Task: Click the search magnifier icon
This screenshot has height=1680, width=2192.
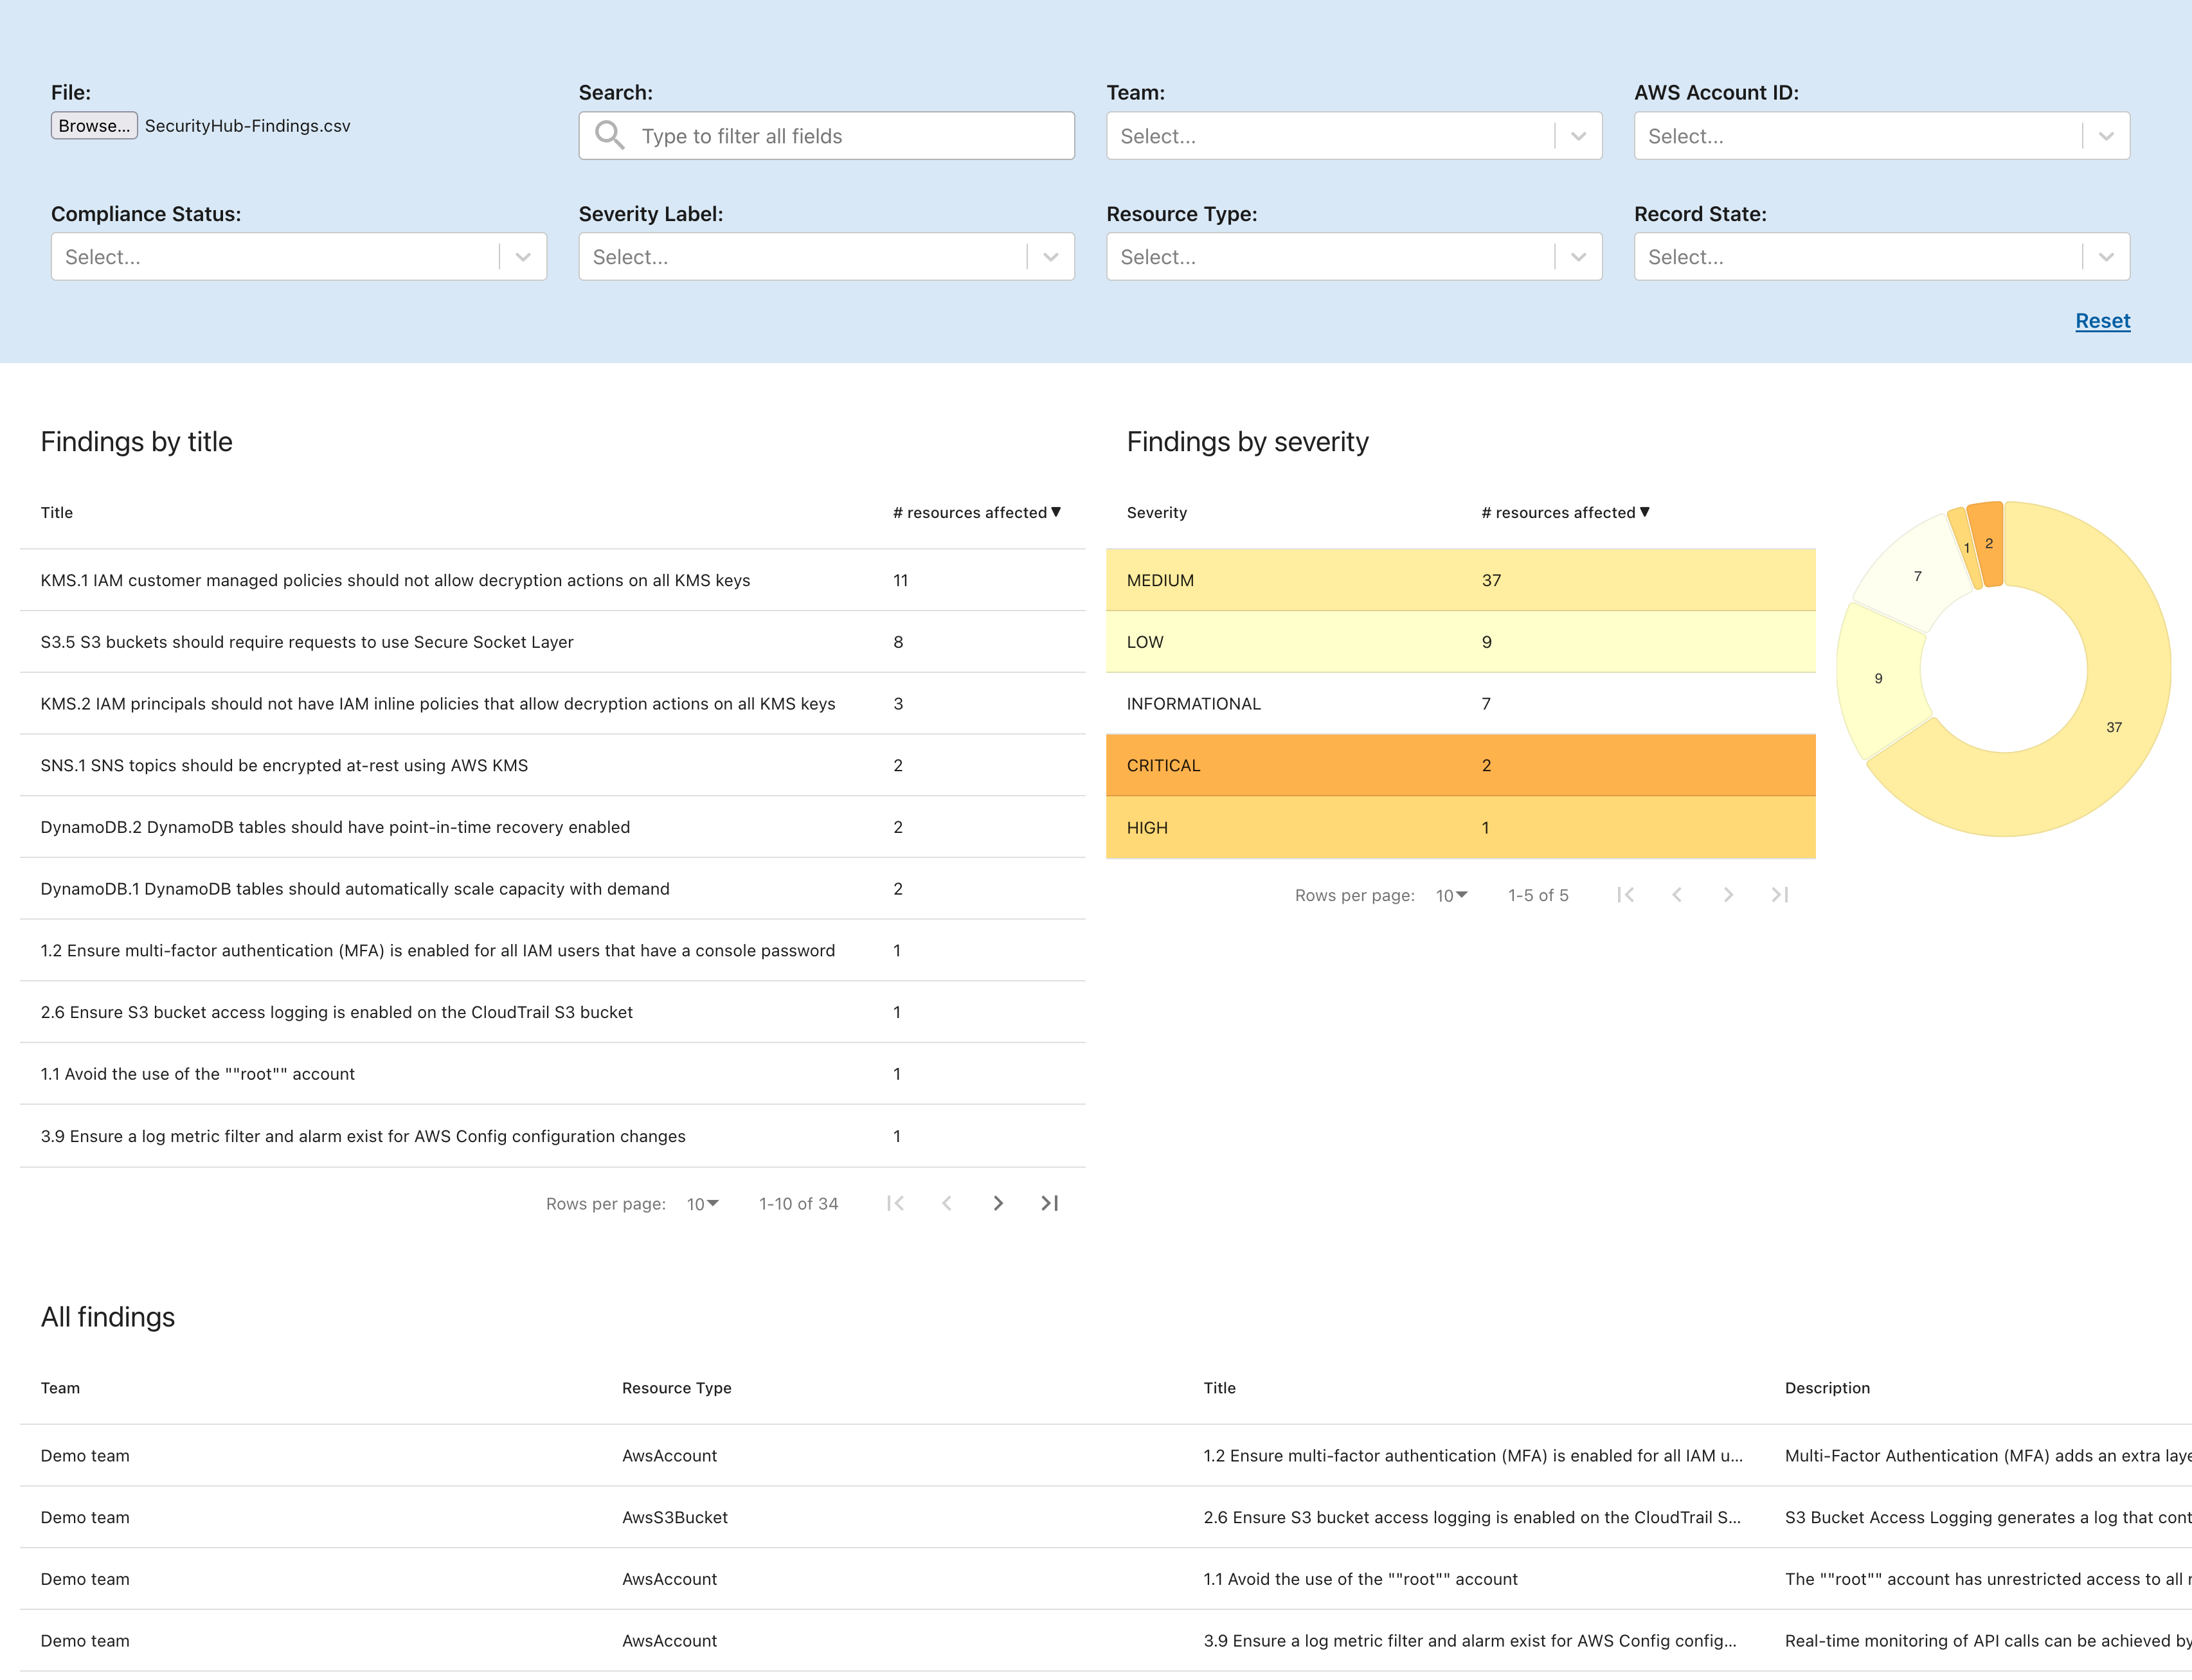Action: [x=609, y=135]
